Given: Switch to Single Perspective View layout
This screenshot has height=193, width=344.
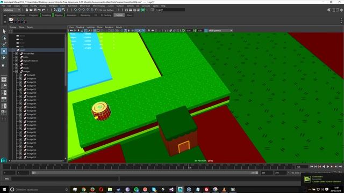Looking at the screenshot, I should pyautogui.click(x=4, y=79).
